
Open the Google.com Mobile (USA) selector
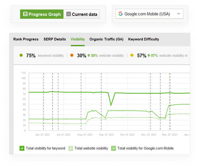(149, 14)
